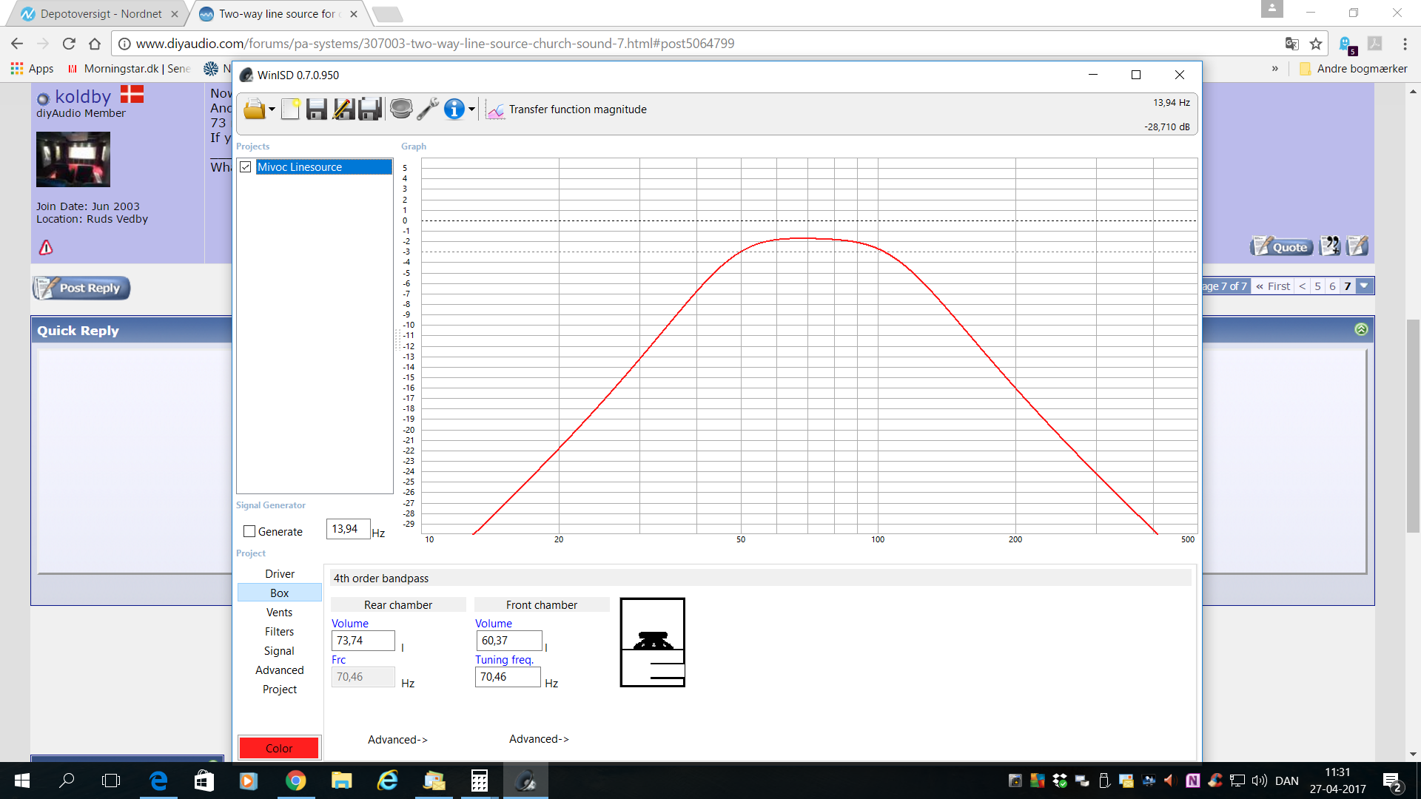The width and height of the screenshot is (1421, 799).
Task: Click the front chamber Tuning freq. label
Action: 504,660
